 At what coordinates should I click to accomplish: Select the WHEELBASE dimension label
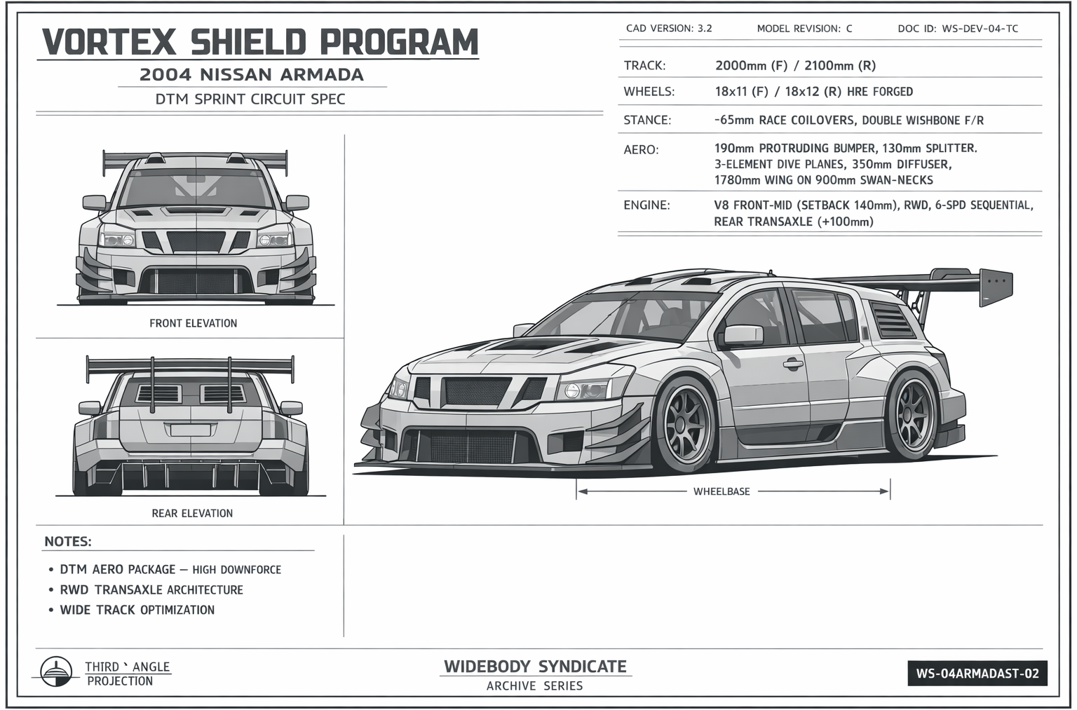(722, 491)
